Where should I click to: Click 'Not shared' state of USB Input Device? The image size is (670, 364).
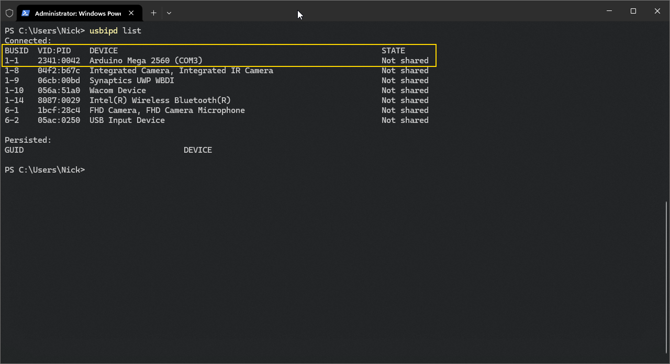point(405,120)
